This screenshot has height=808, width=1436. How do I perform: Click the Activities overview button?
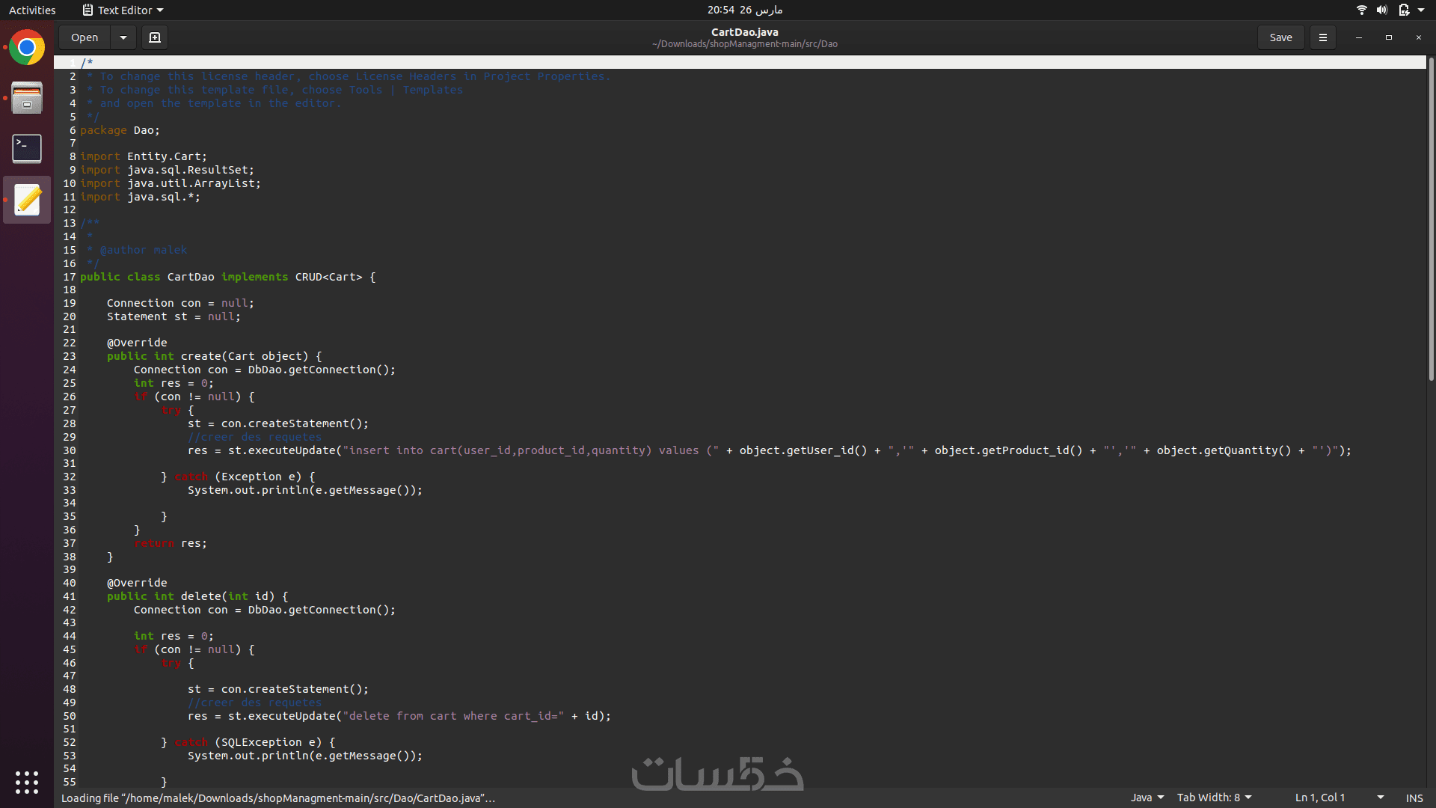[x=32, y=10]
